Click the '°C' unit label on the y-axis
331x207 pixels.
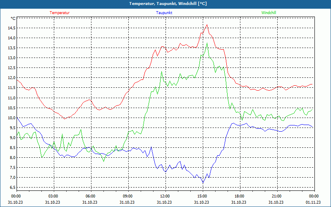13,18
